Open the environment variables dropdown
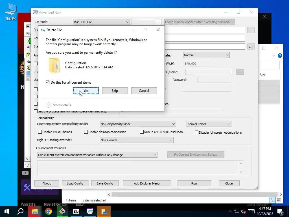The height and width of the screenshot is (217, 289). coord(97,155)
